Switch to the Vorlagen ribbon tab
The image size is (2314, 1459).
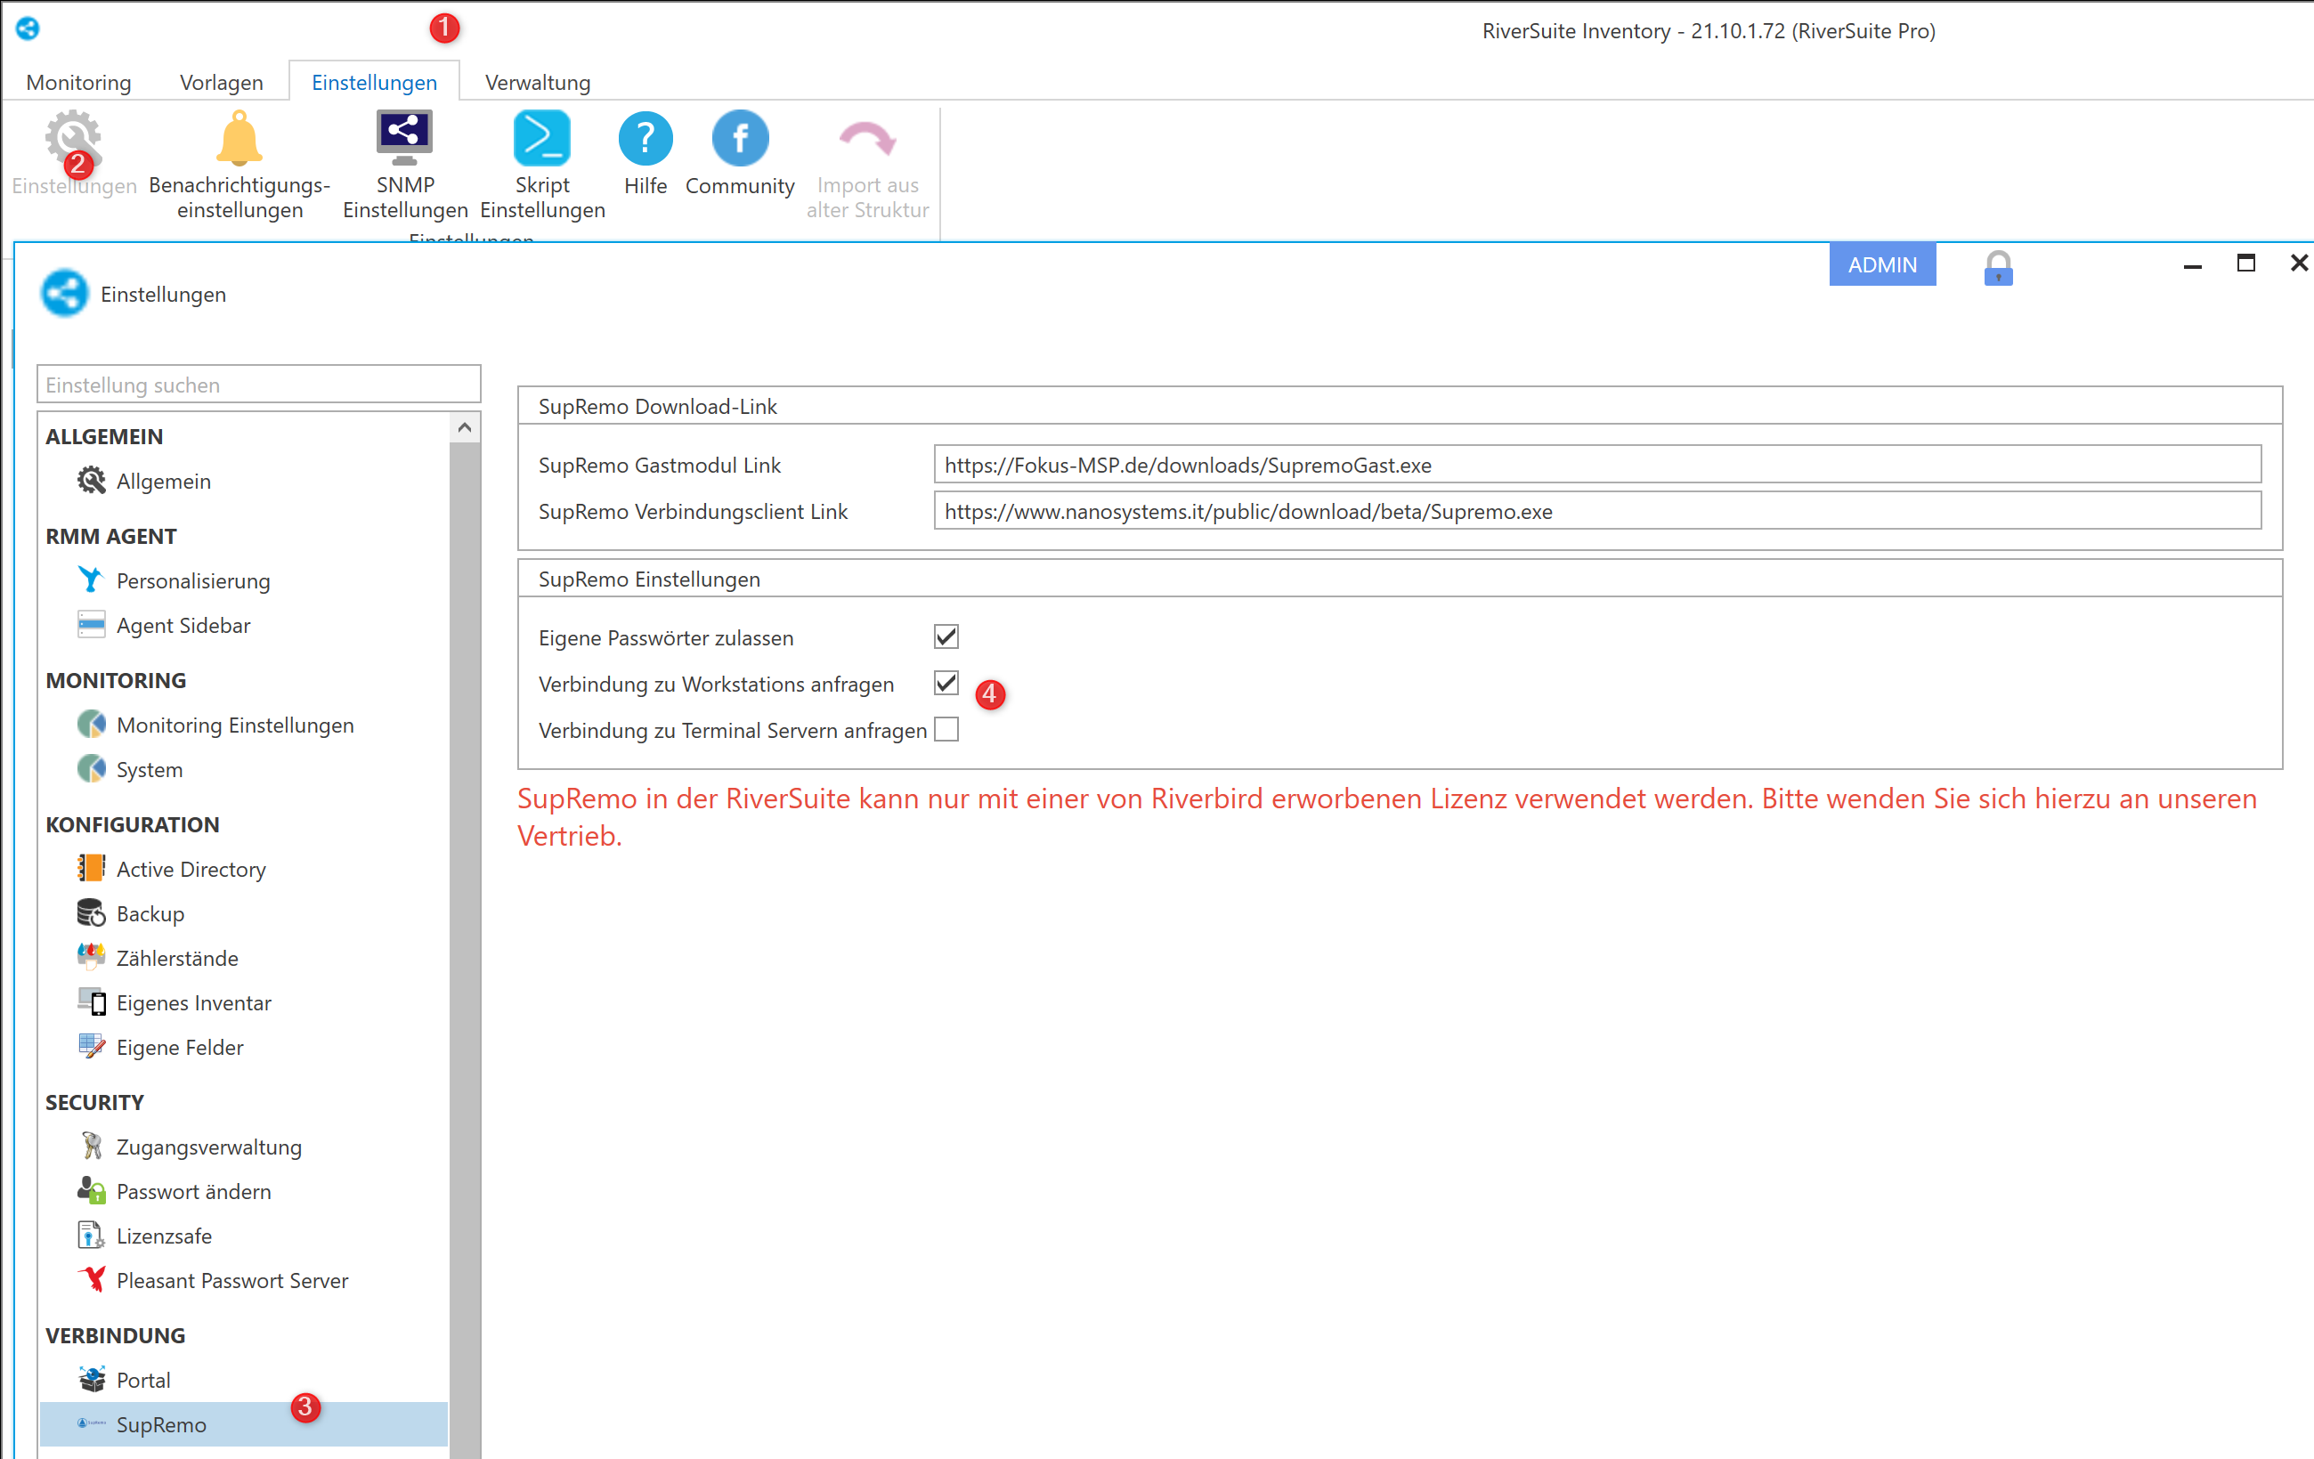(221, 83)
